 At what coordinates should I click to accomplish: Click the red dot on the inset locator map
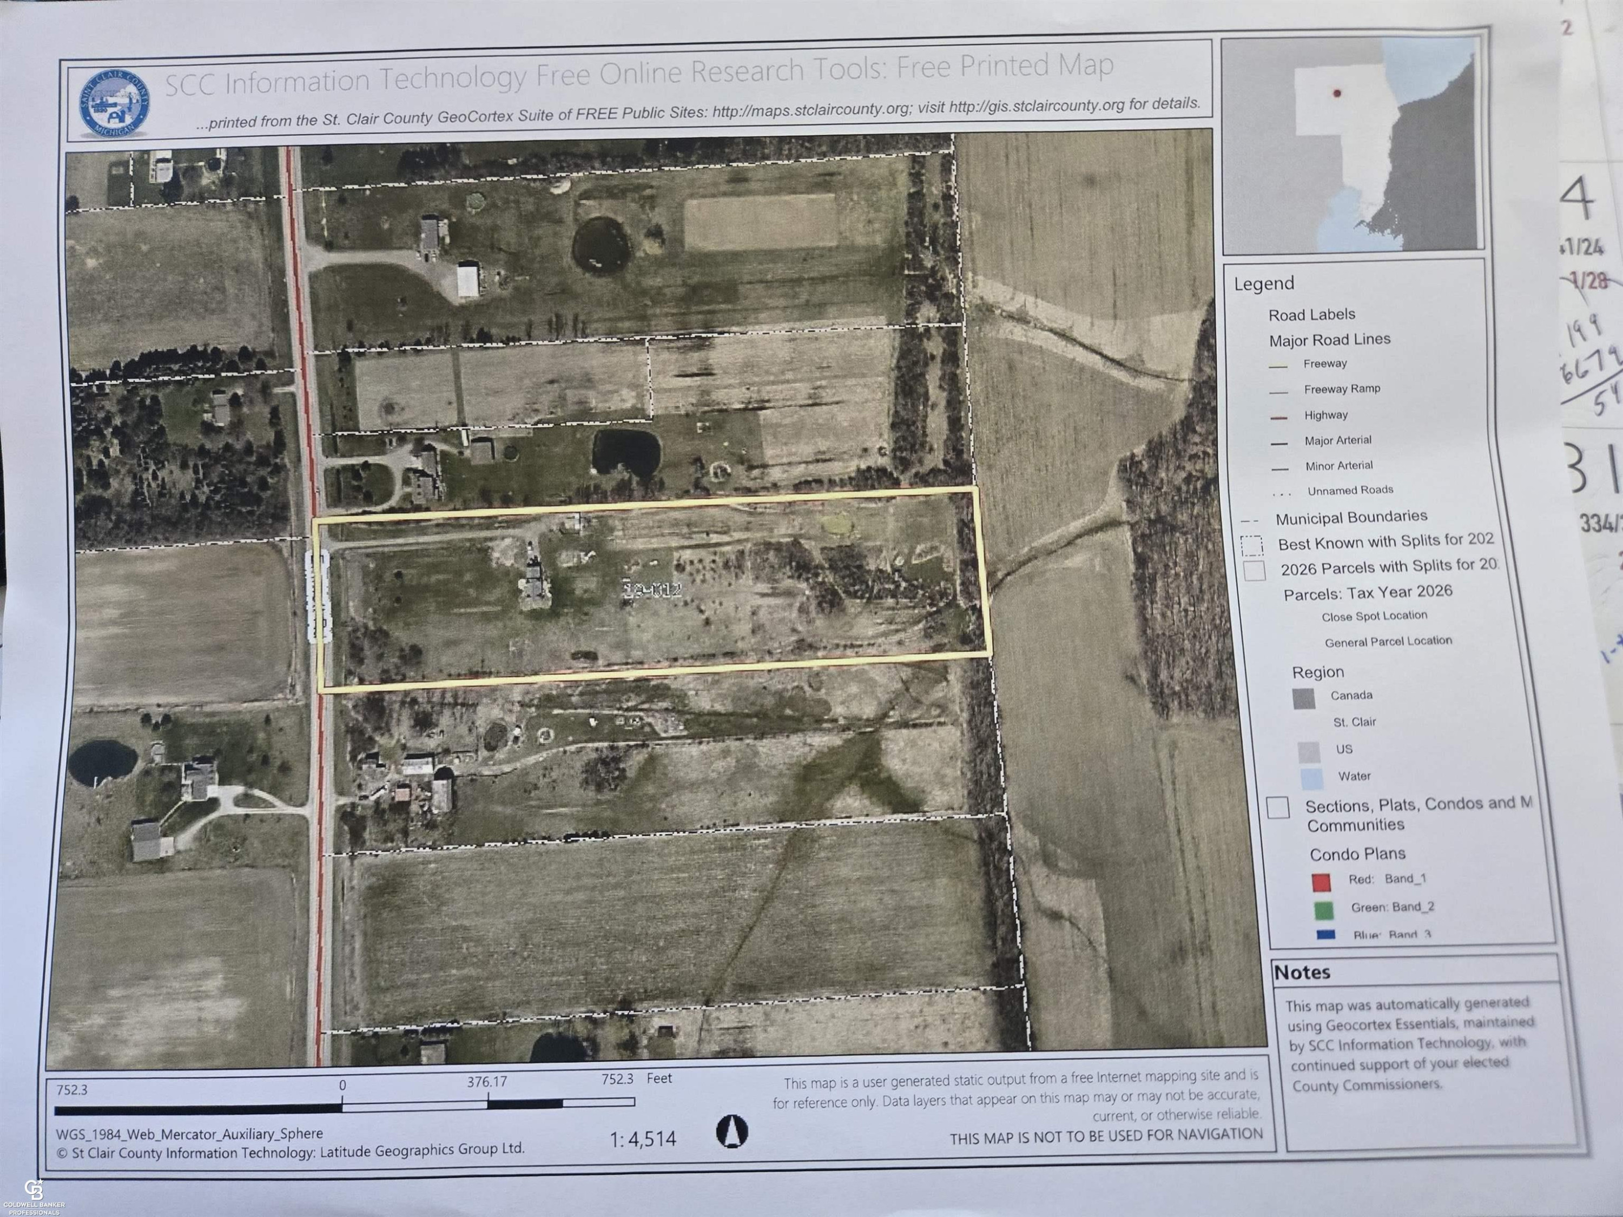[x=1337, y=93]
